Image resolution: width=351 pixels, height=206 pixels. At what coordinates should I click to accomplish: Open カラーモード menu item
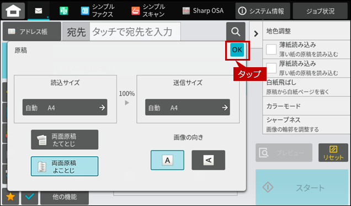click(x=306, y=106)
